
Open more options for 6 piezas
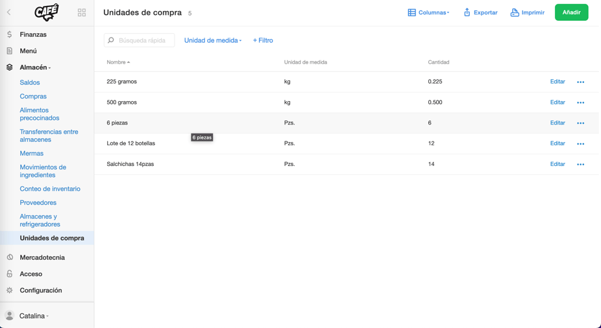pyautogui.click(x=581, y=123)
